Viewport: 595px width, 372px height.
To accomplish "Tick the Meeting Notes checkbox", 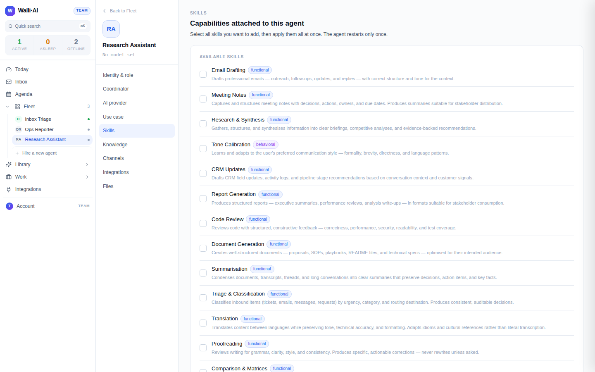I will click(x=203, y=99).
